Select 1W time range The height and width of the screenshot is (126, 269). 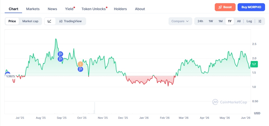coord(211,21)
